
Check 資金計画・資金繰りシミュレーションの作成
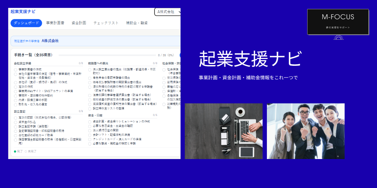[90, 122]
